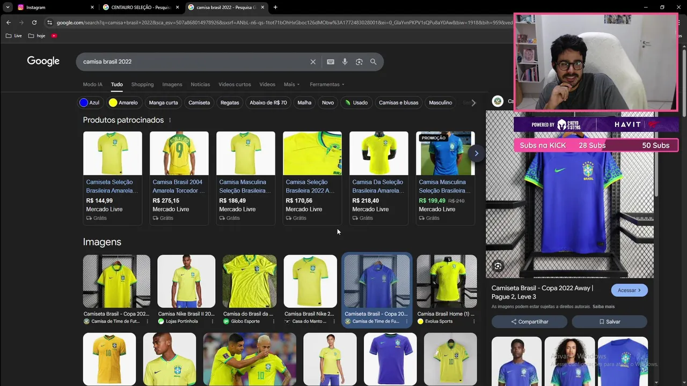Open the tab search chevron in browser
The image size is (687, 386).
pos(8,8)
